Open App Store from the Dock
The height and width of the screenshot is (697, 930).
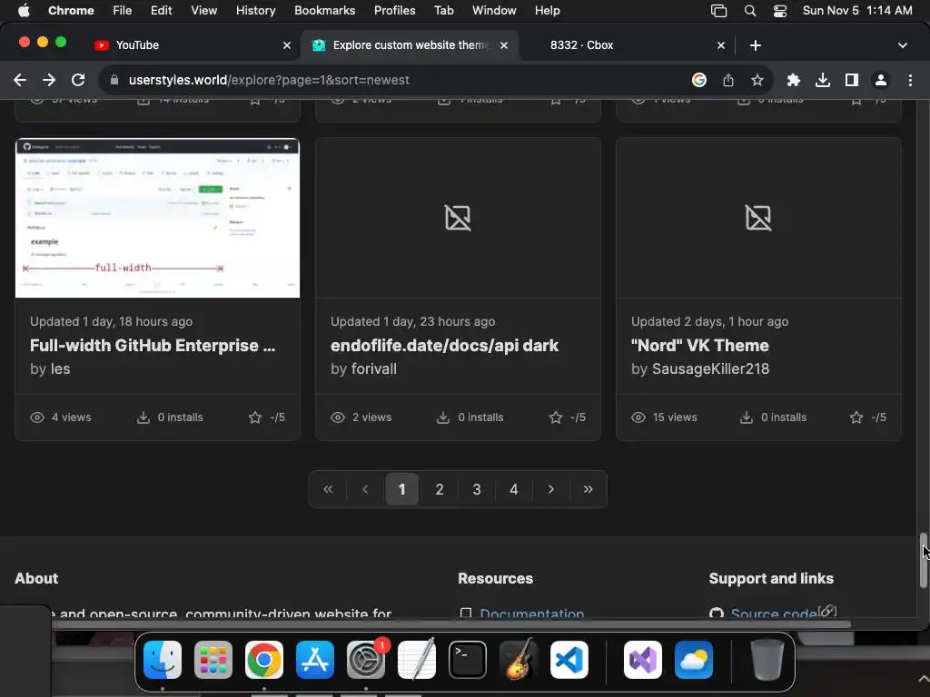[315, 660]
